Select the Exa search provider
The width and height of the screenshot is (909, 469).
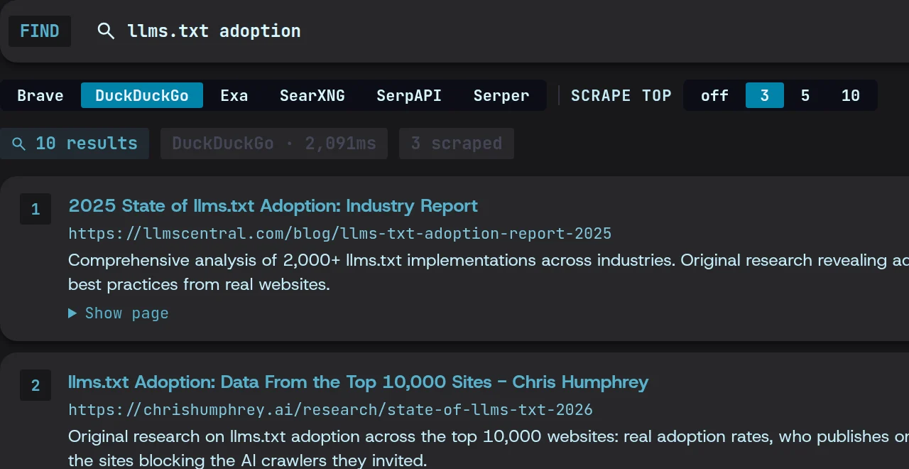234,95
